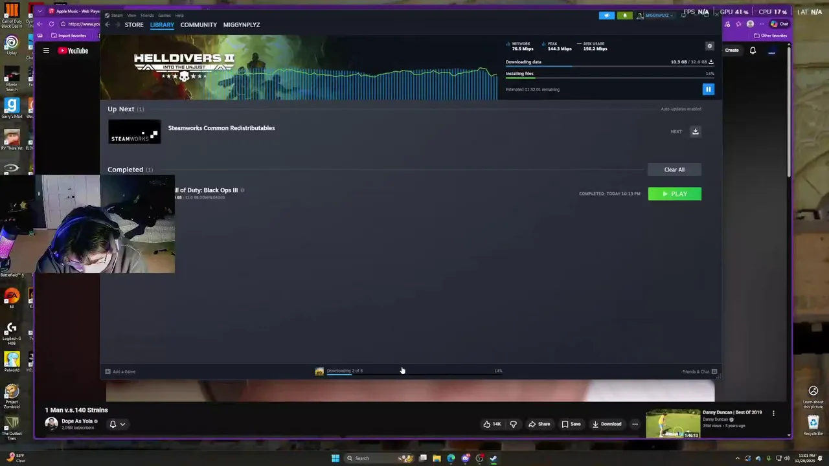
Task: Refresh the browser page
Action: coord(52,24)
